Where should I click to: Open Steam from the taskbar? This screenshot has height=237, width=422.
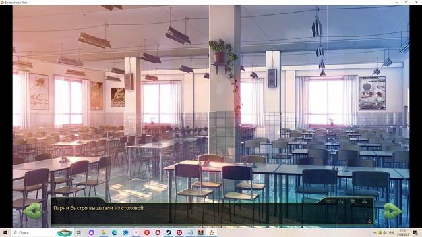(x=169, y=232)
